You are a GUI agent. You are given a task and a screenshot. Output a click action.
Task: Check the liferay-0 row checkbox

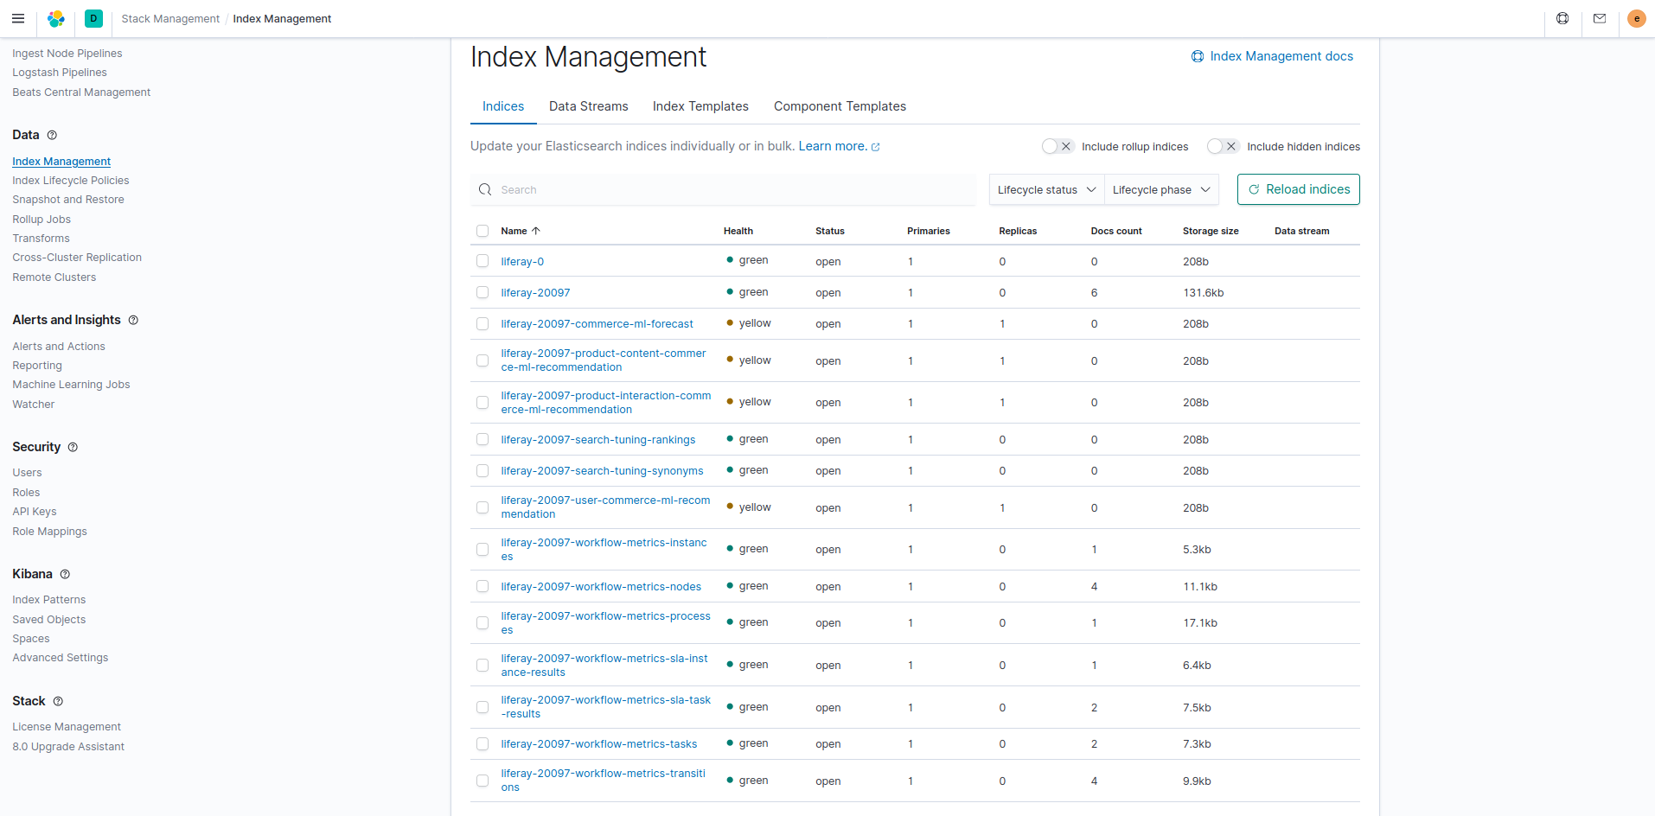click(482, 261)
